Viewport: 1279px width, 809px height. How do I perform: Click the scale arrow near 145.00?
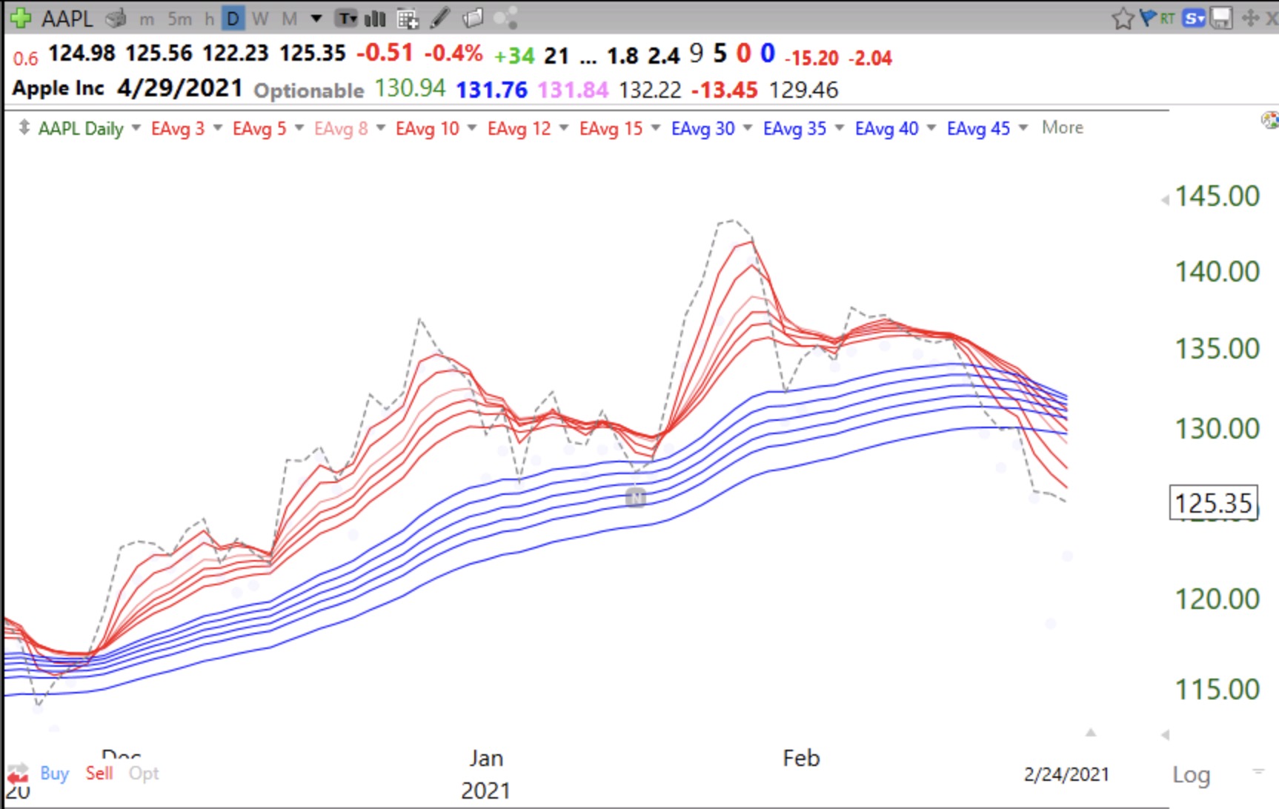1165,199
